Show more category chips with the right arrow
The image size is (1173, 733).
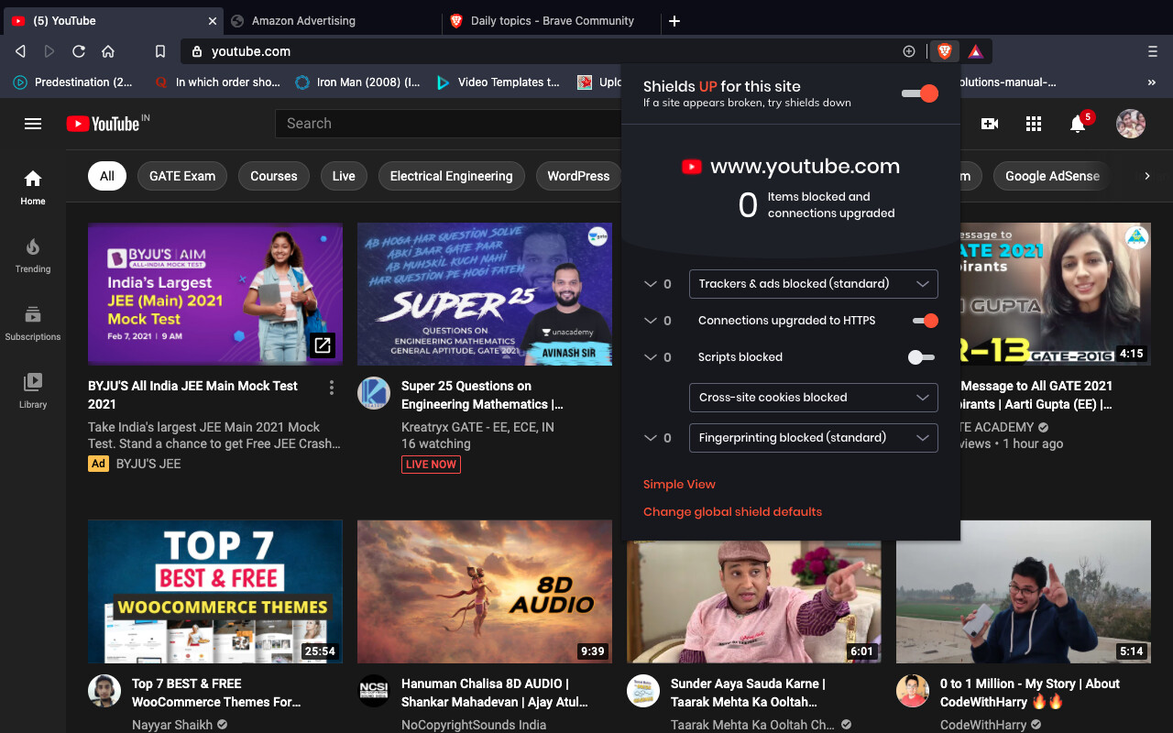click(x=1146, y=176)
